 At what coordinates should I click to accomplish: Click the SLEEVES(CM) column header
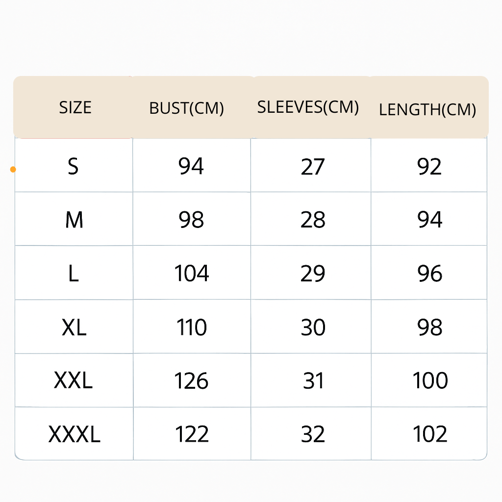308,107
